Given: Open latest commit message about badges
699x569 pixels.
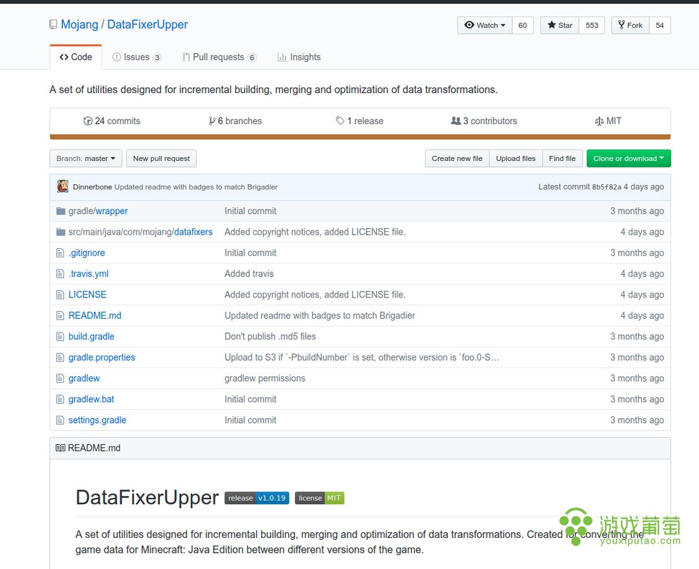Looking at the screenshot, I should coord(196,187).
